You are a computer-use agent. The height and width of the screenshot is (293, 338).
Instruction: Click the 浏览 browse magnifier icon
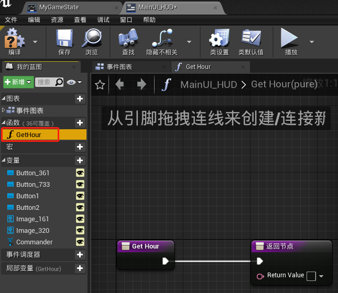[x=92, y=42]
